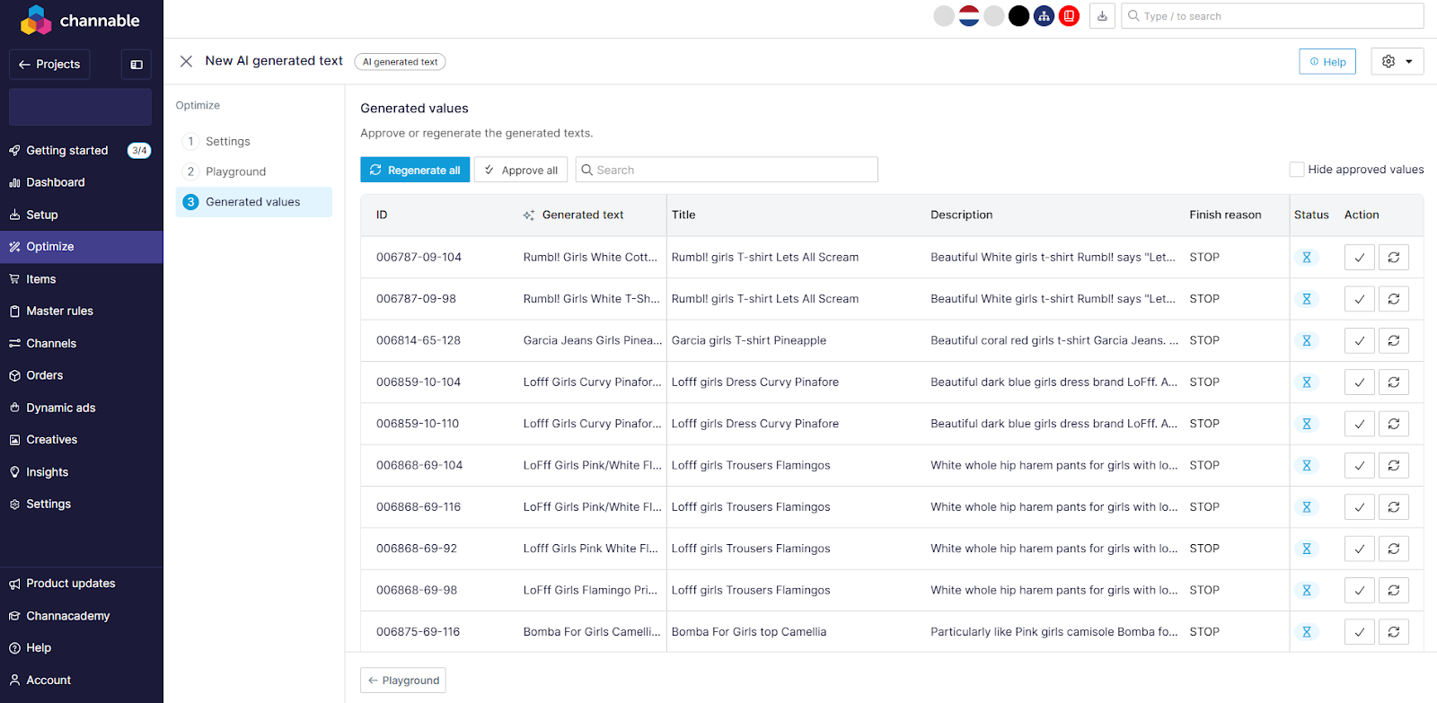Go to the Settings step in Optimize
Screen dimensions: 1437x703
[x=227, y=141]
